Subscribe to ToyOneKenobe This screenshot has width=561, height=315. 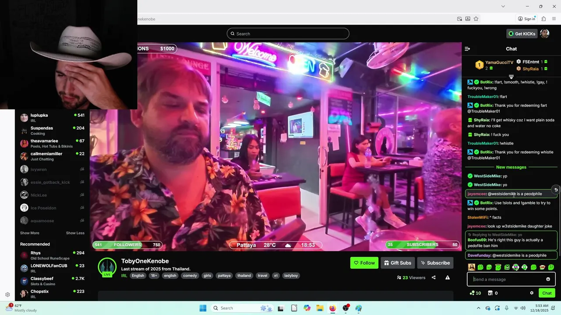point(435,263)
